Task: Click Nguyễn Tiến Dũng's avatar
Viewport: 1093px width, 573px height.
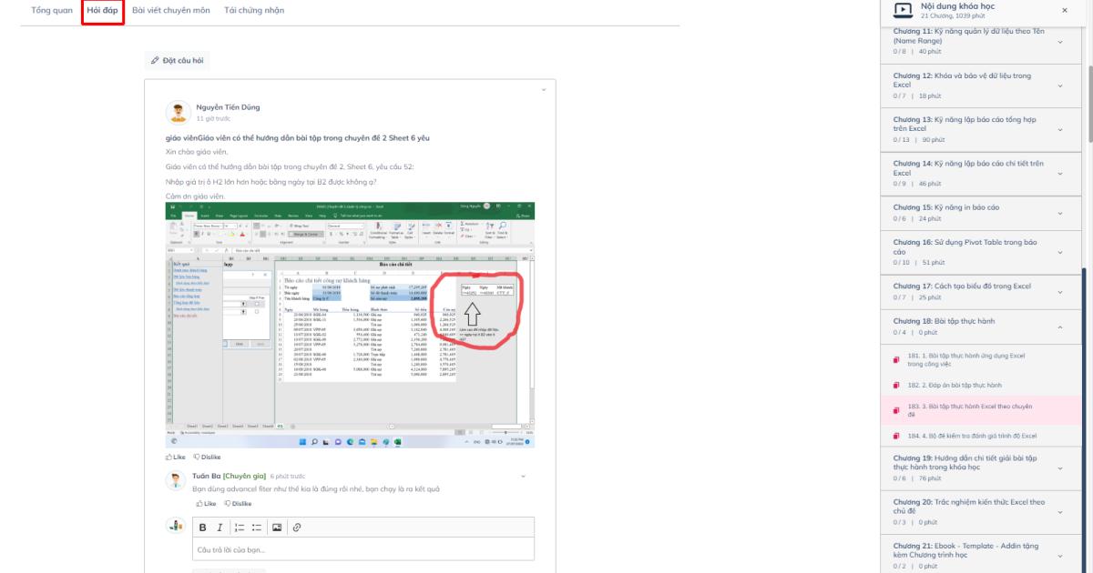Action: pyautogui.click(x=178, y=113)
